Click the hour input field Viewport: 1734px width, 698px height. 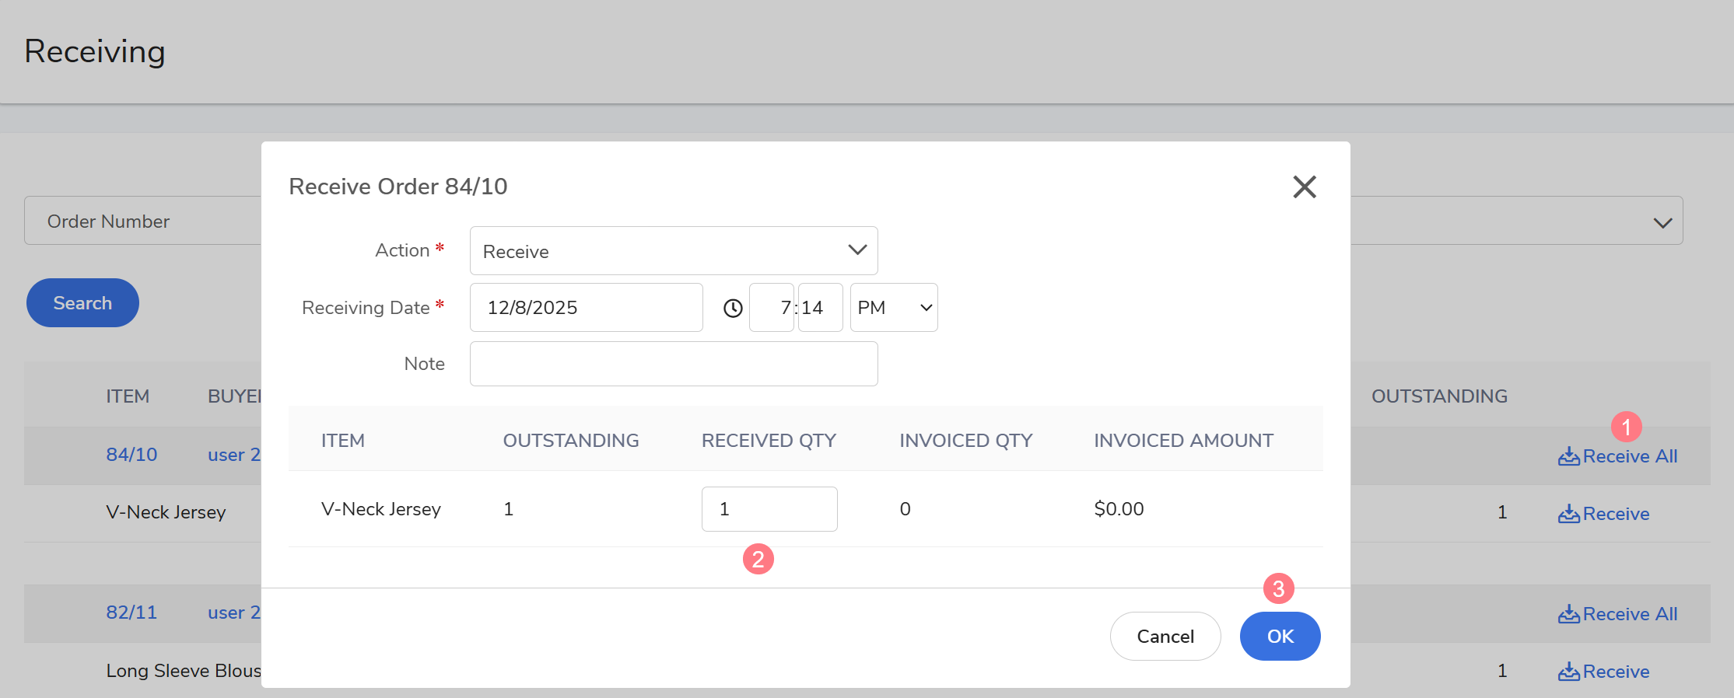tap(771, 308)
